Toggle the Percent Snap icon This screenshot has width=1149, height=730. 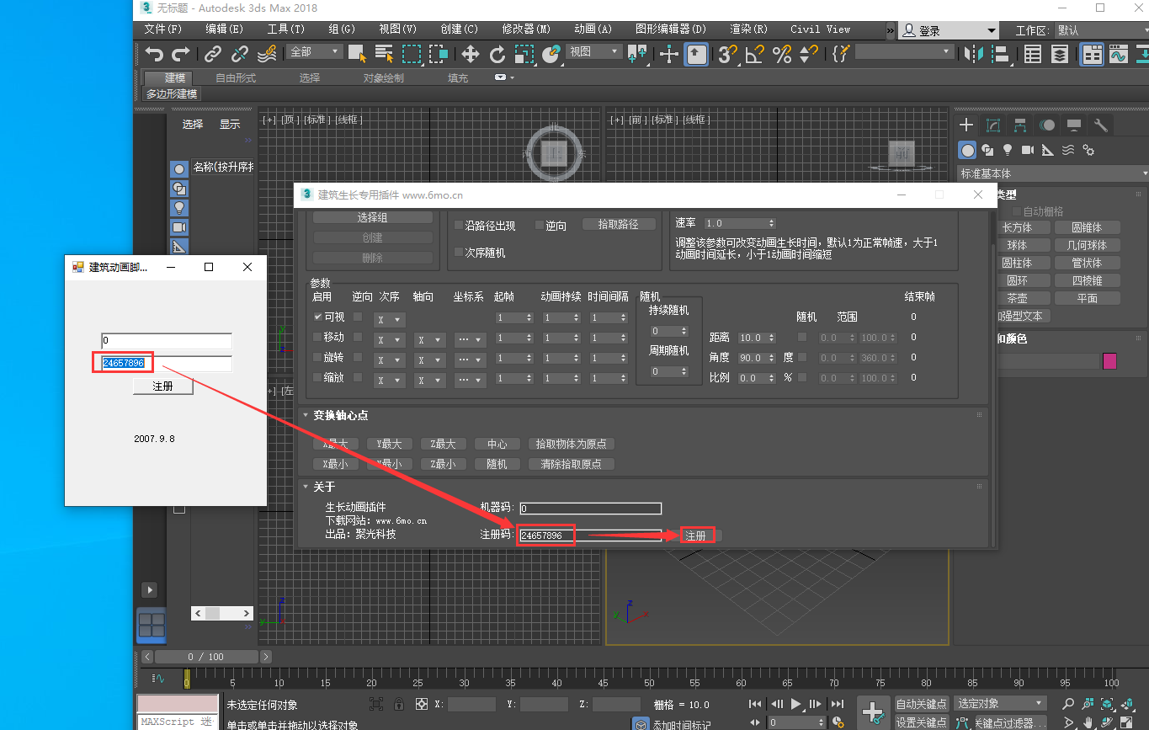click(x=781, y=54)
